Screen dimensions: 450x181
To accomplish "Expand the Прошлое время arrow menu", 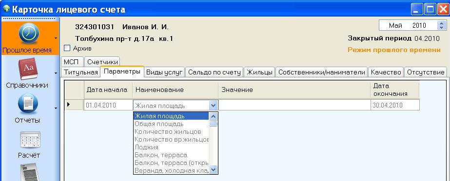I will (56, 38).
